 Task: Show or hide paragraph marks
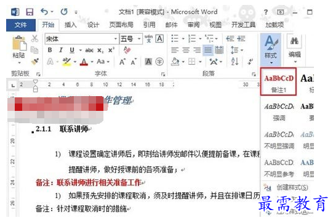[x=251, y=62]
